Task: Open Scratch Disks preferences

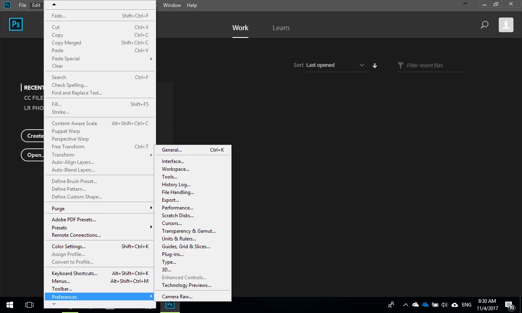Action: click(192, 216)
